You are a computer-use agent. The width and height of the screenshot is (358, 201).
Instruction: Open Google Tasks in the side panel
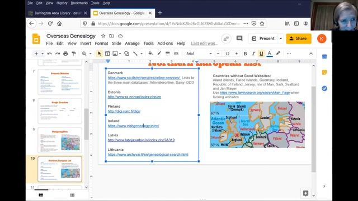point(324,88)
